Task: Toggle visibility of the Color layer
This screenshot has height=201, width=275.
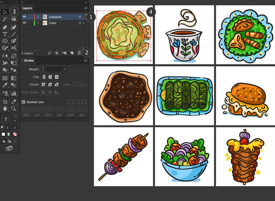Action: [25, 23]
